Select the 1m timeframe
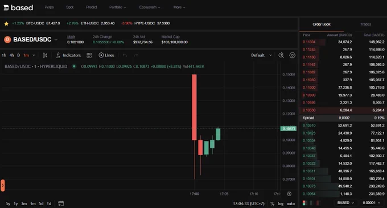This screenshot has height=208, width=387. (26, 55)
